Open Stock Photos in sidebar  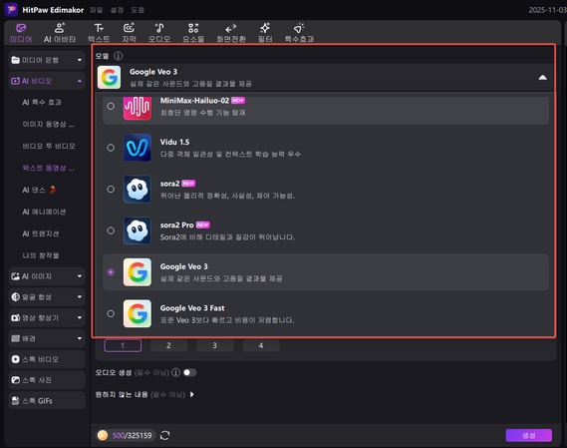47,380
